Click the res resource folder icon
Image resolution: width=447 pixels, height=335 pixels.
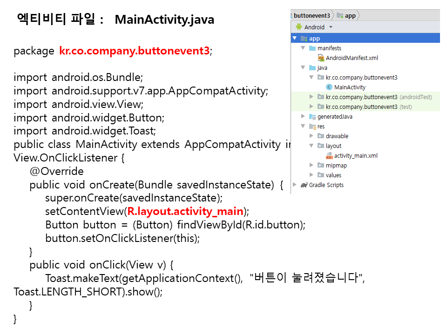[312, 127]
